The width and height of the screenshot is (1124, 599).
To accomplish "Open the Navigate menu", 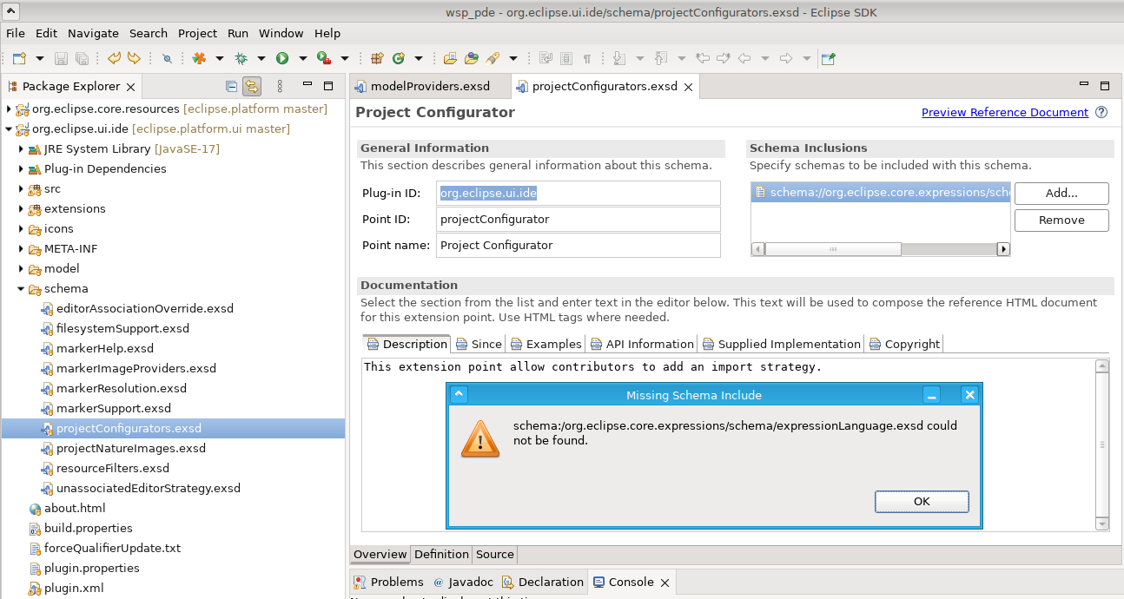I will [93, 33].
